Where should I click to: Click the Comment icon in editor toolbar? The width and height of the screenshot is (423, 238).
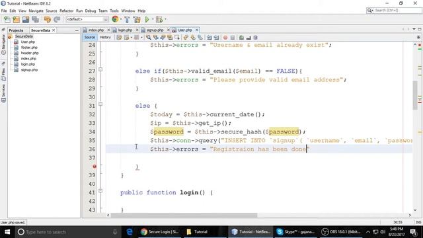coord(241,38)
